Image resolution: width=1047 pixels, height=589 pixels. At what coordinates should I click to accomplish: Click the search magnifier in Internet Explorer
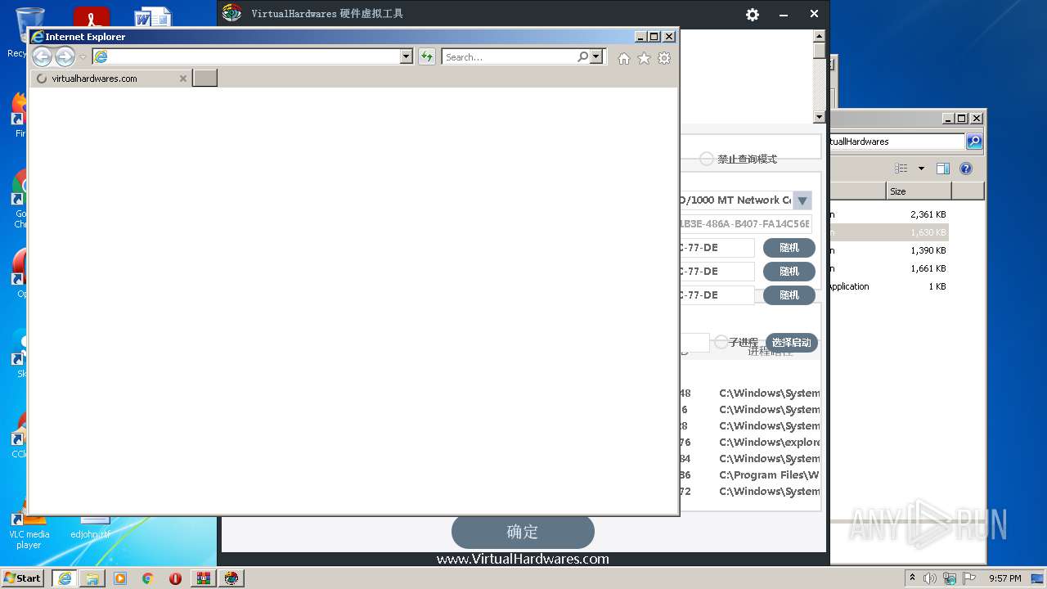coord(582,56)
